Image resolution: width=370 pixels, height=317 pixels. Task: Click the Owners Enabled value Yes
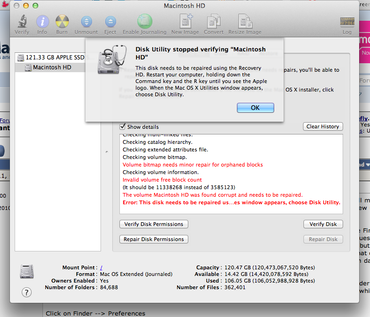point(104,281)
